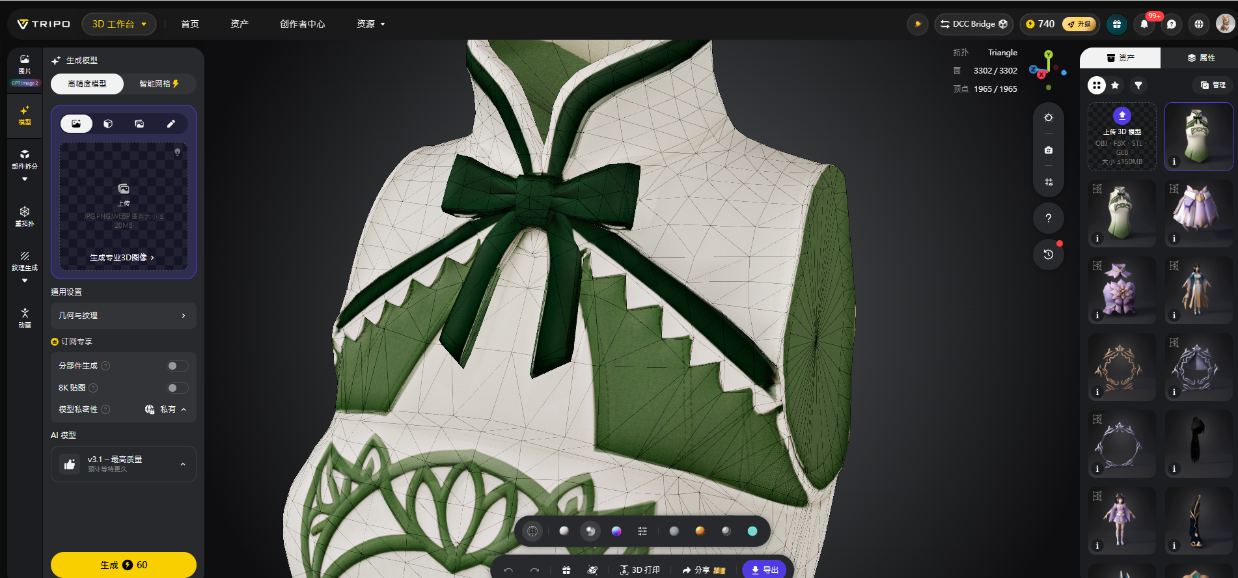Image resolution: width=1238 pixels, height=578 pixels.
Task: Click the gift icon in bottom toolbar
Action: [566, 570]
